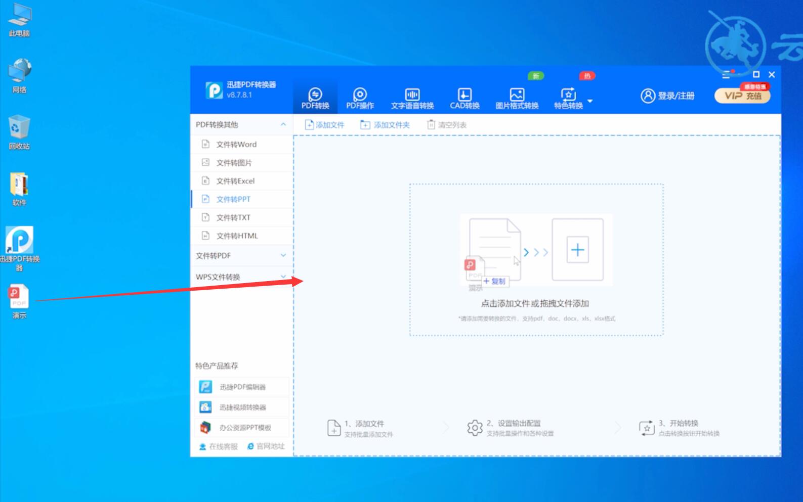Select the 演示 PDF file on desktop

pos(19,302)
